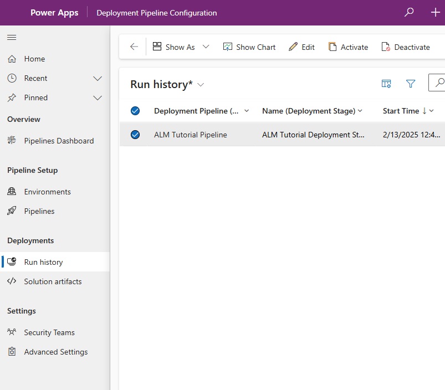Click the Pinned pushpin icon
Image resolution: width=445 pixels, height=390 pixels.
[x=12, y=97]
